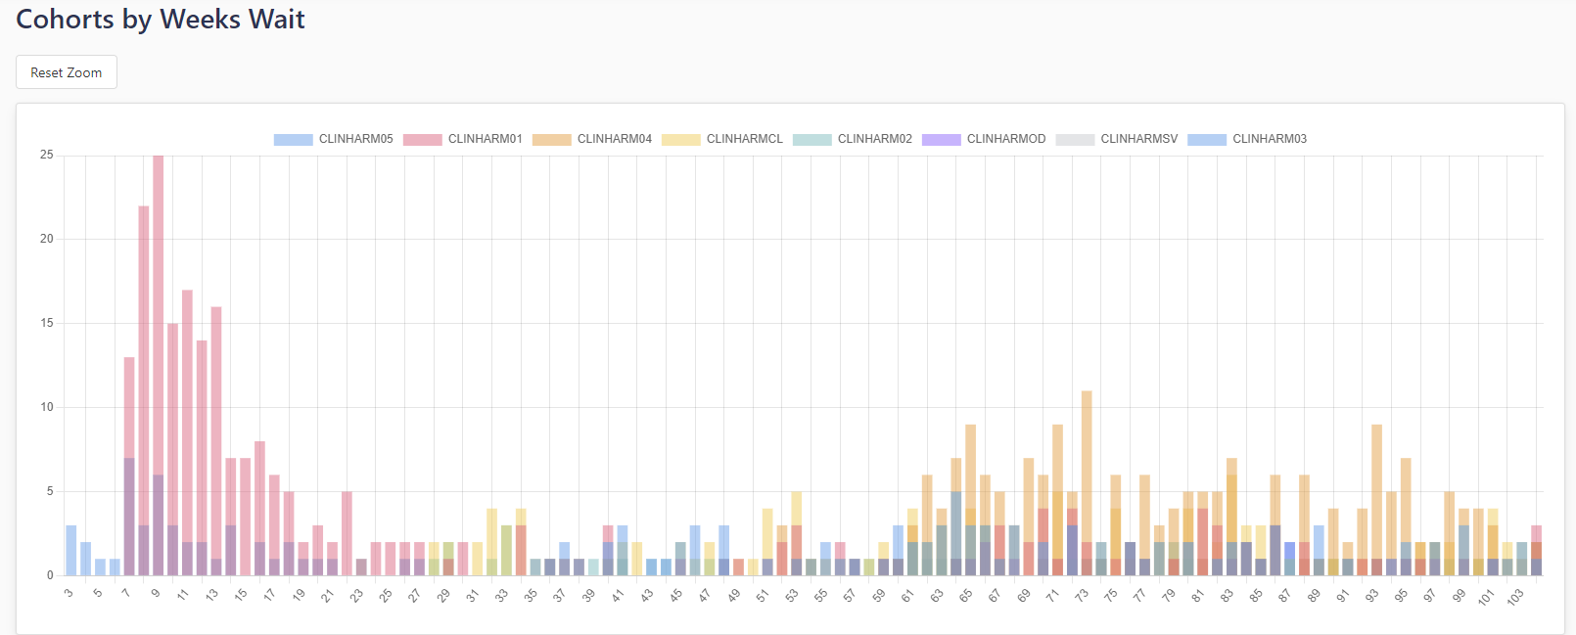Click the CLINHARM02 teal legend swatch
The width and height of the screenshot is (1576, 635).
(811, 140)
